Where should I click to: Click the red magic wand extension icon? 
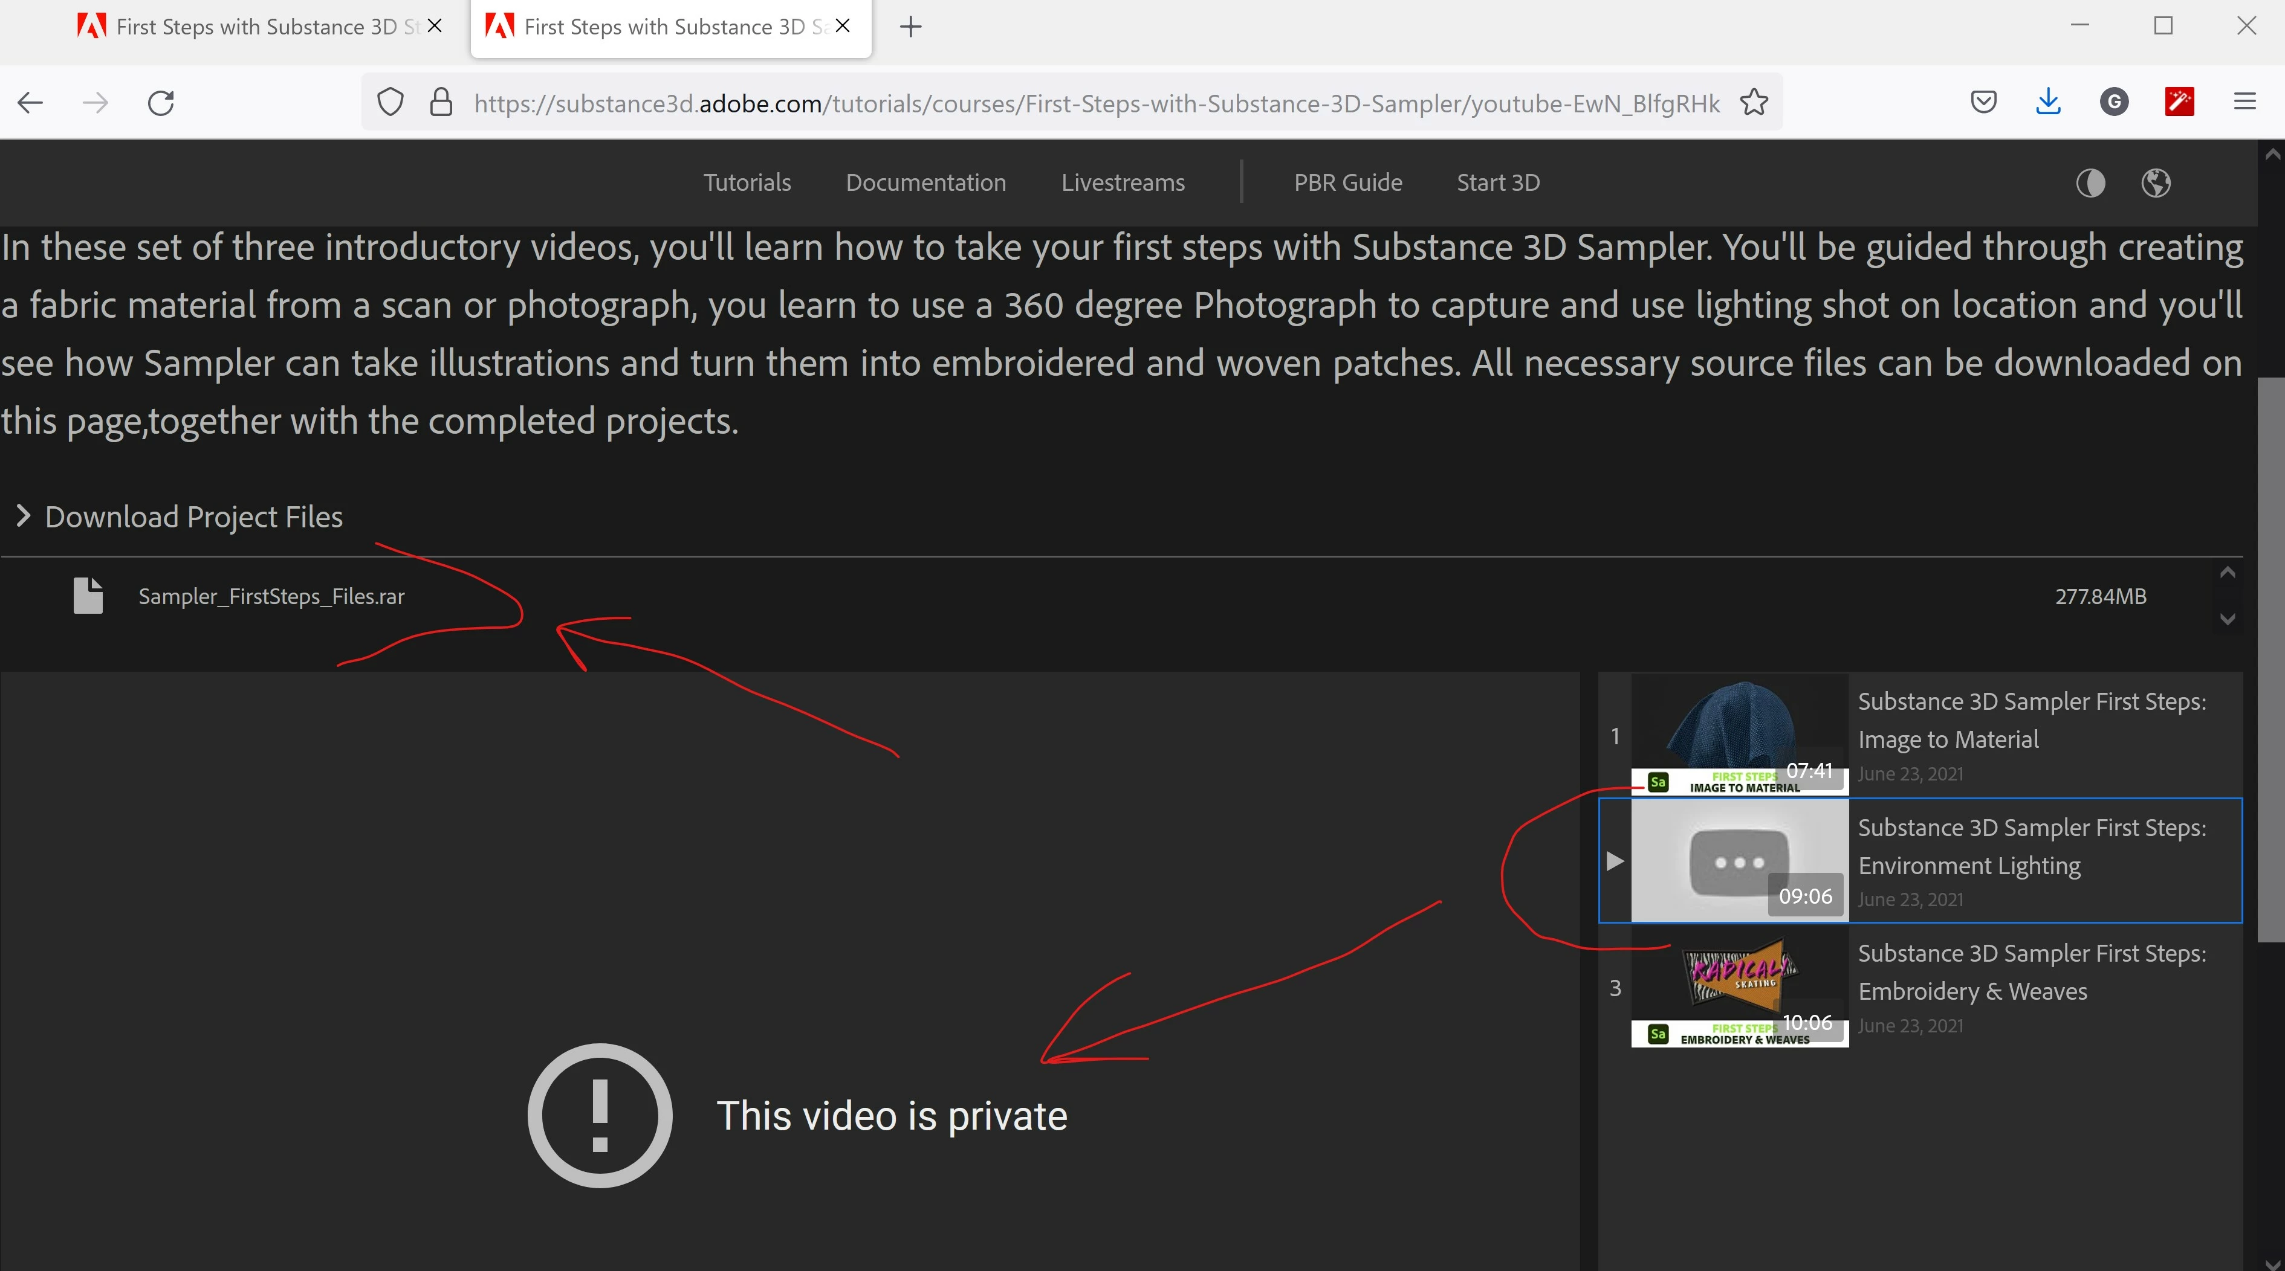pyautogui.click(x=2179, y=103)
